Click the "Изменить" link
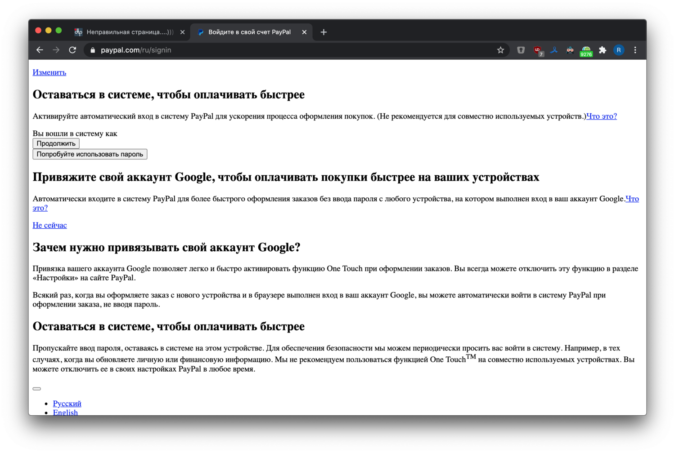The height and width of the screenshot is (453, 675). 49,72
